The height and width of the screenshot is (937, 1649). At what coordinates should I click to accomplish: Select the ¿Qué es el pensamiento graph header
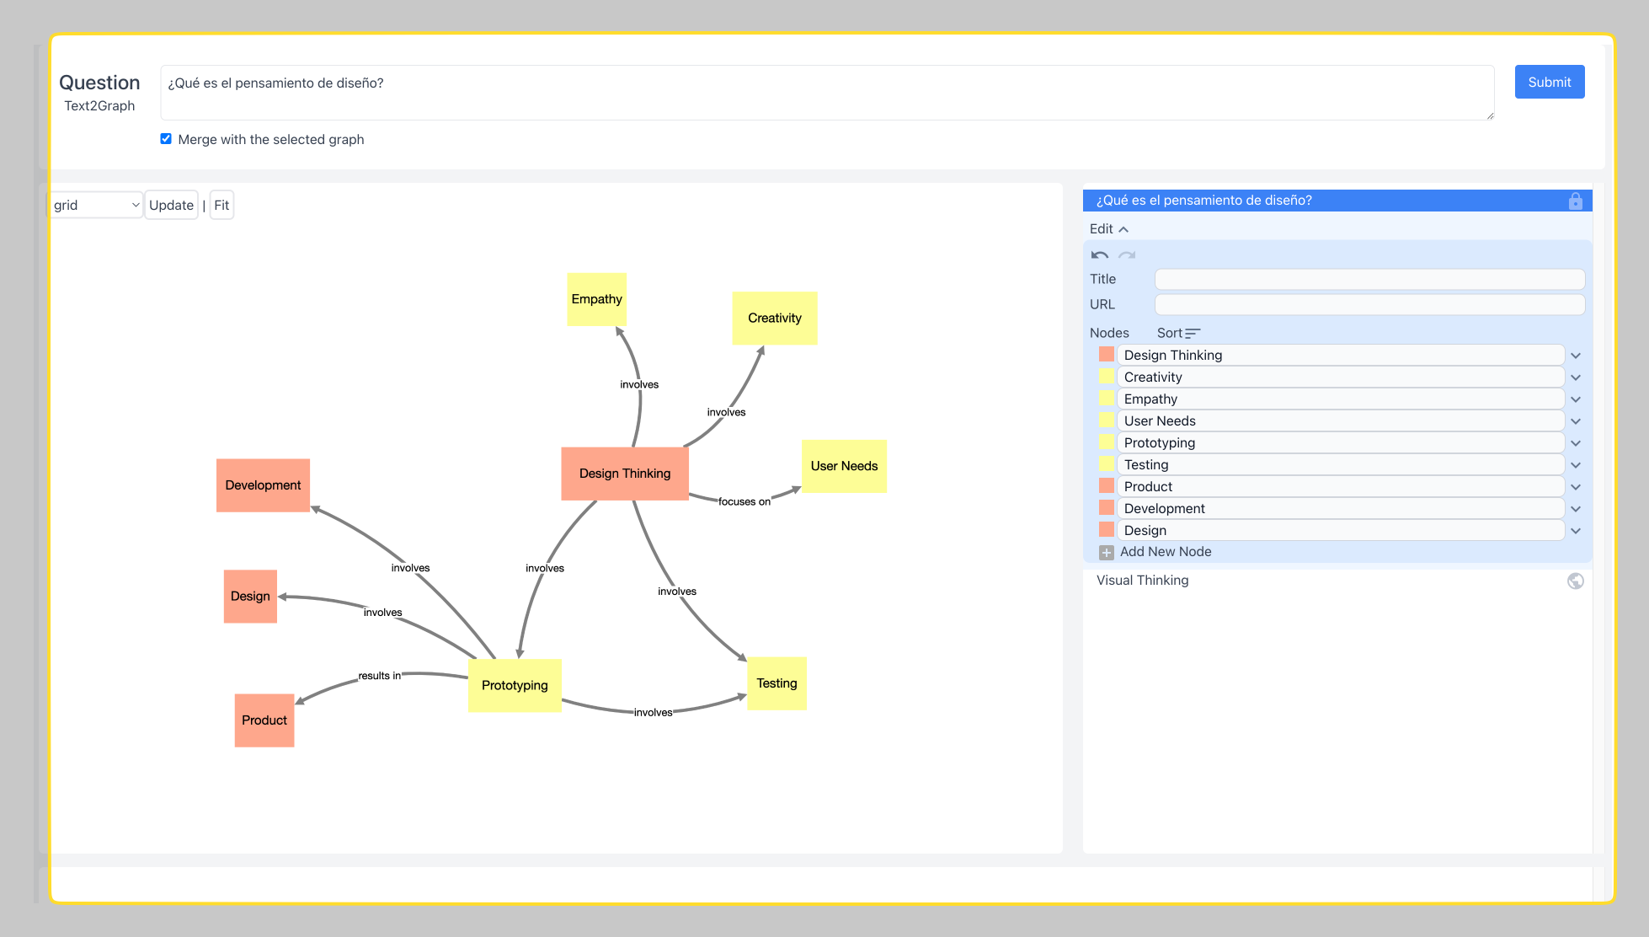pyautogui.click(x=1204, y=201)
